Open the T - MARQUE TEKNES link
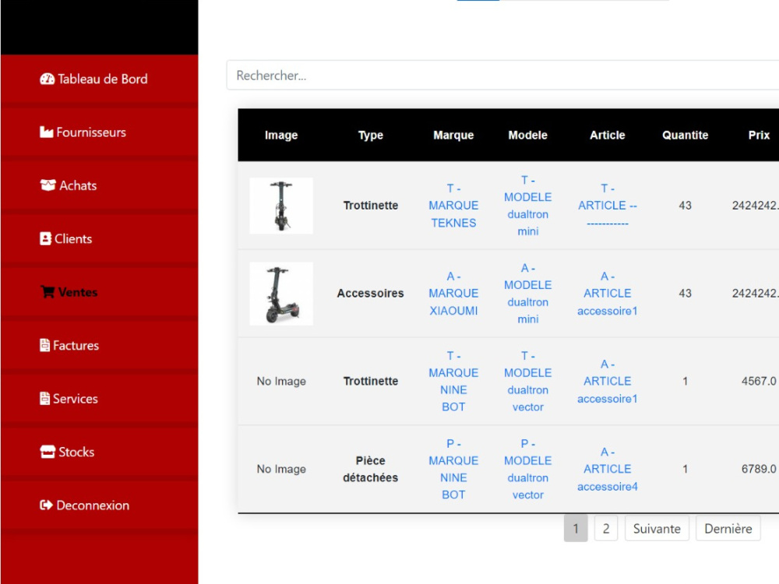Viewport: 779px width, 584px height. click(453, 206)
